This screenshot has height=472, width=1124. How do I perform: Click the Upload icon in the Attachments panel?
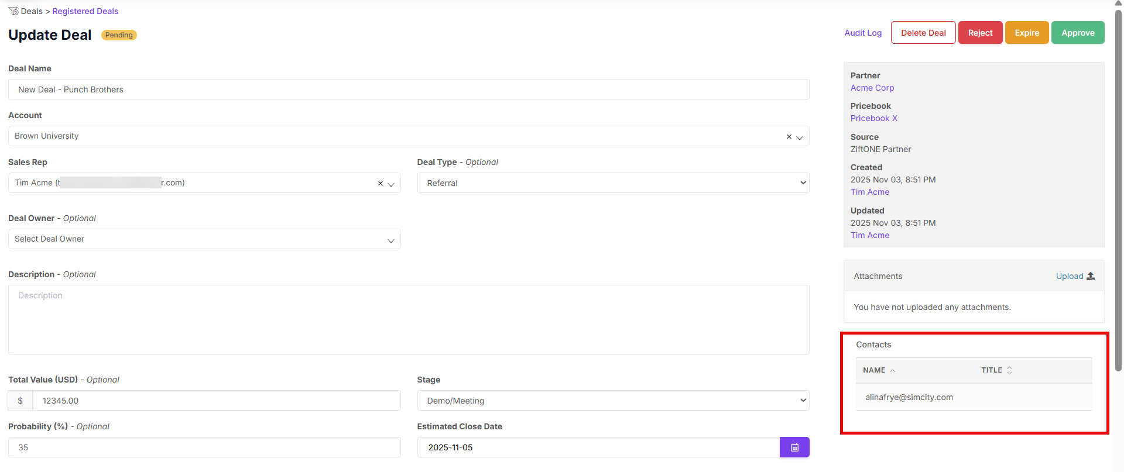[1092, 275]
